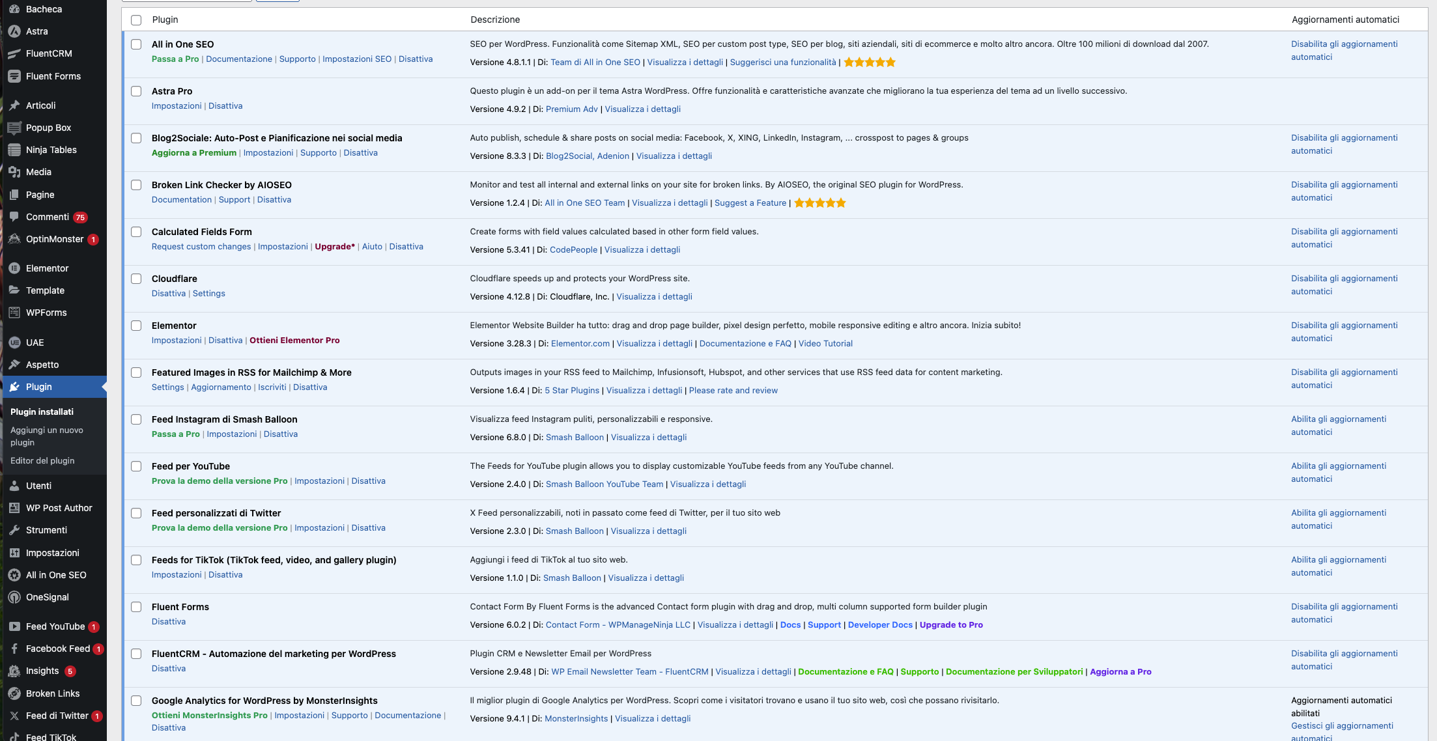Enable auto-updates for Feed per YouTube
The height and width of the screenshot is (741, 1437).
pos(1339,472)
